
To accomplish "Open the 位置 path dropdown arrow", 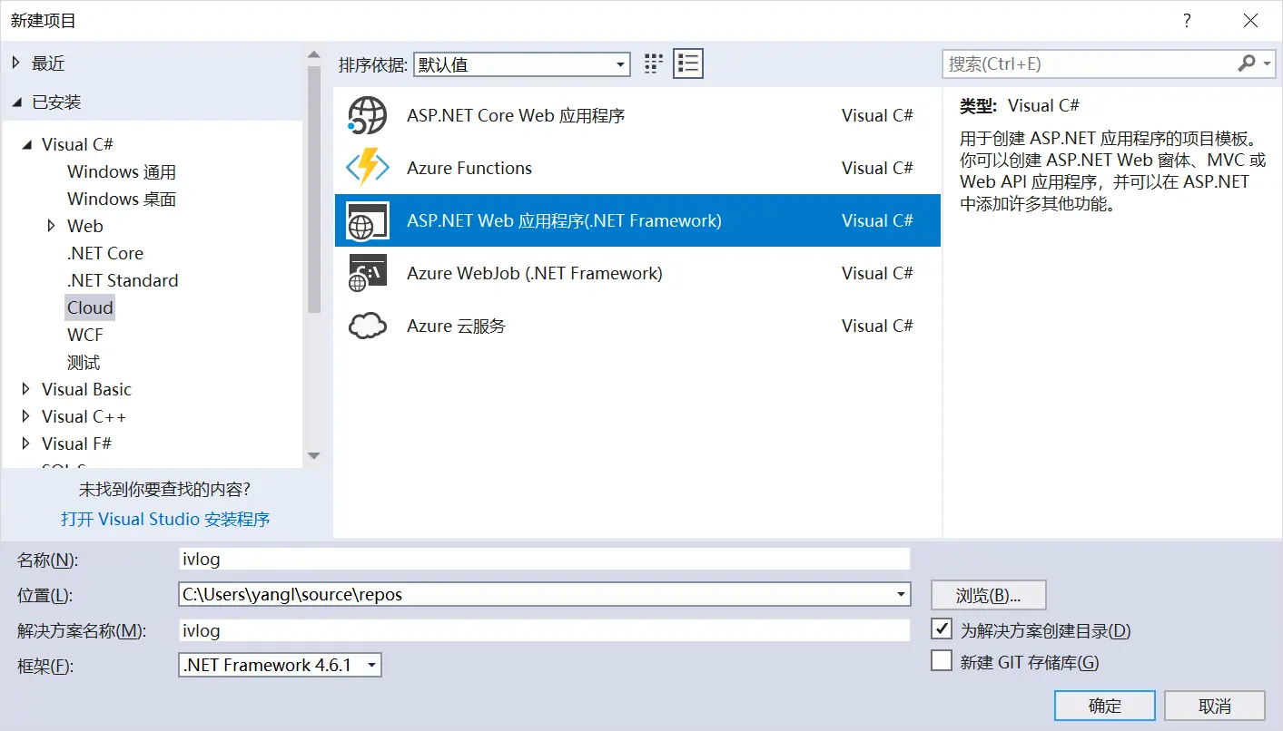I will coord(901,595).
